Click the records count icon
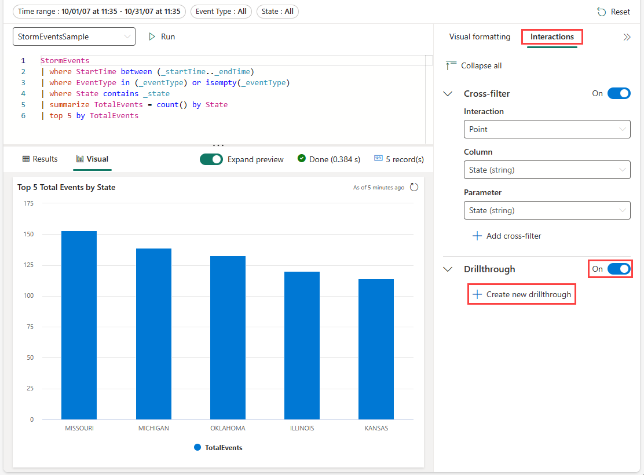 pyautogui.click(x=378, y=159)
